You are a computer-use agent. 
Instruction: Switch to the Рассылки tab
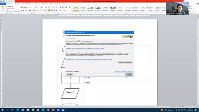click(45, 4)
